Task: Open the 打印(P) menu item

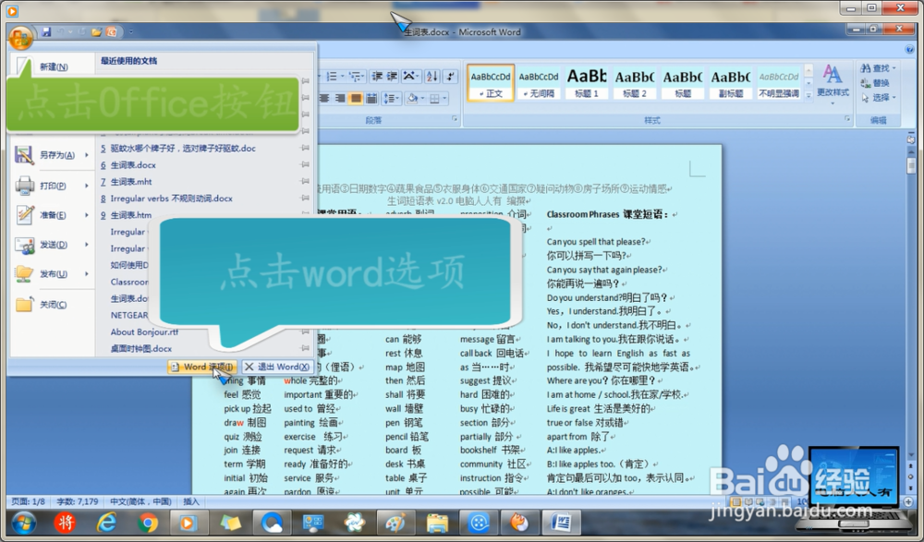Action: click(x=52, y=186)
